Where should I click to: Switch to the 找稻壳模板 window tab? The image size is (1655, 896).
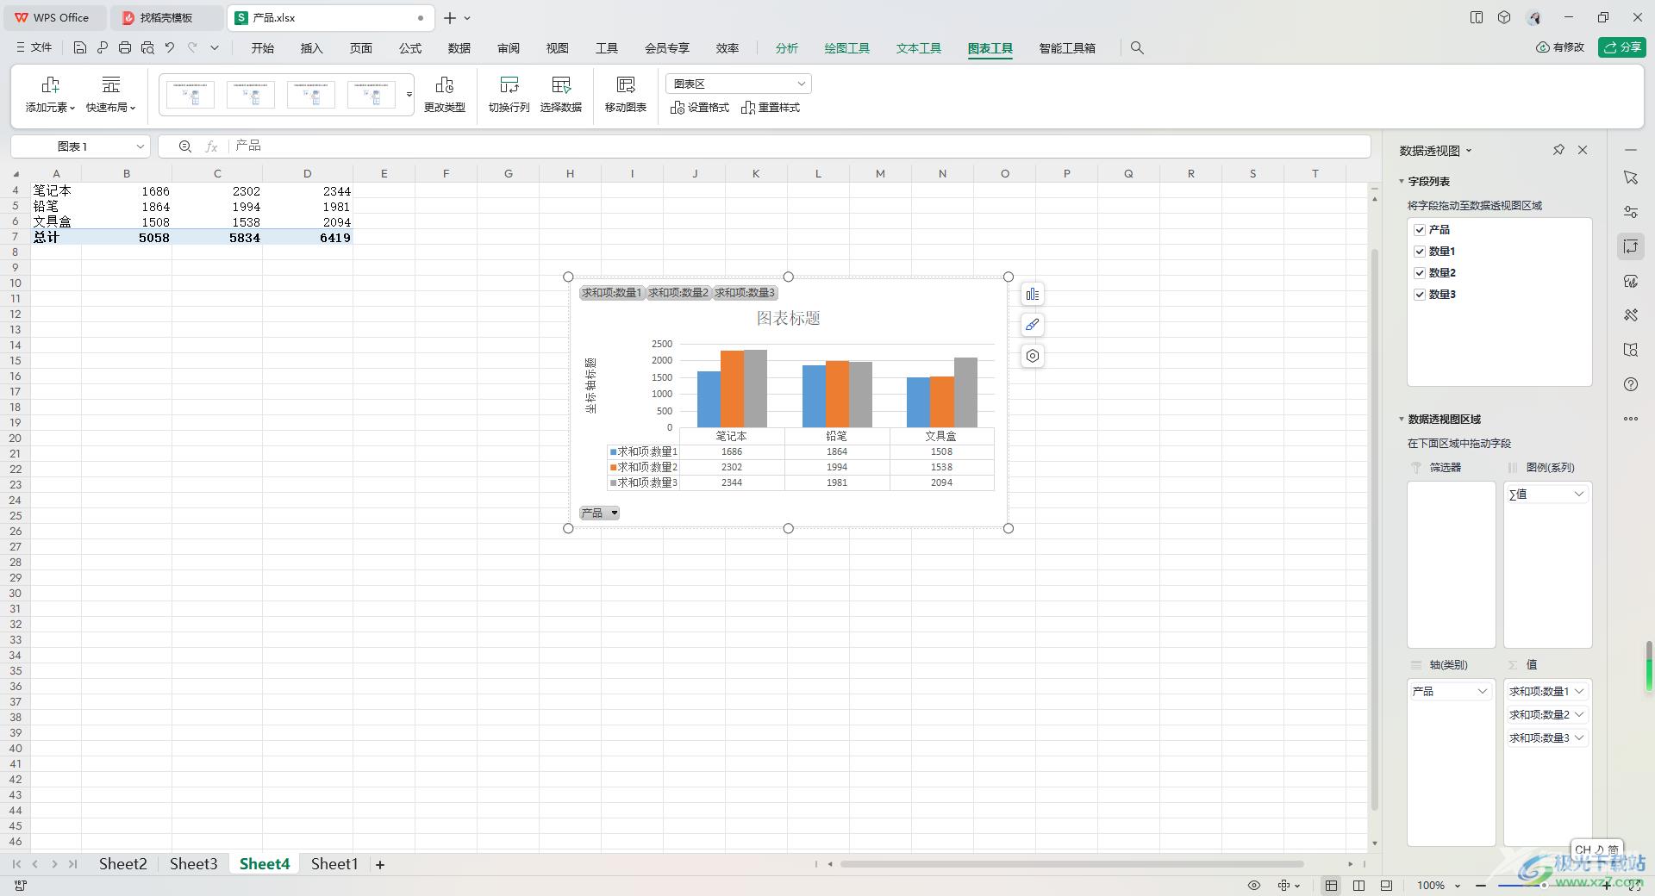click(x=167, y=17)
